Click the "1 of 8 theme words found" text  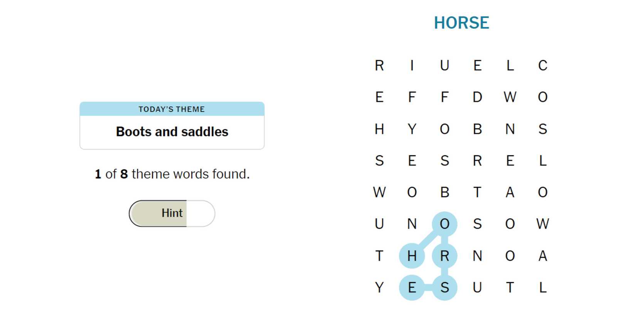[x=172, y=174]
